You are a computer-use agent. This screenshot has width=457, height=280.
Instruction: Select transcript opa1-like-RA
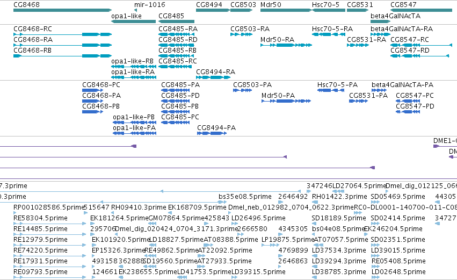coord(134,77)
